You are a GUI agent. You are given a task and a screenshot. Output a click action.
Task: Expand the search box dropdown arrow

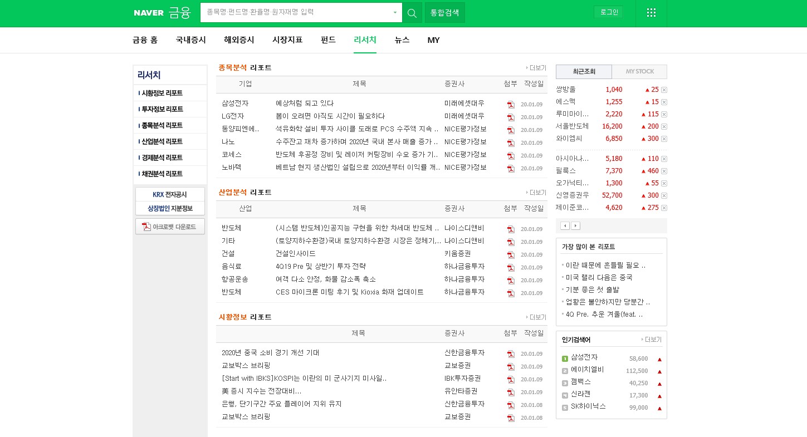[395, 13]
